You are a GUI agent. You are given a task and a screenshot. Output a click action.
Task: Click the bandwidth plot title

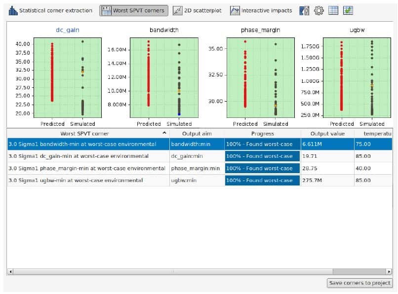pos(164,30)
